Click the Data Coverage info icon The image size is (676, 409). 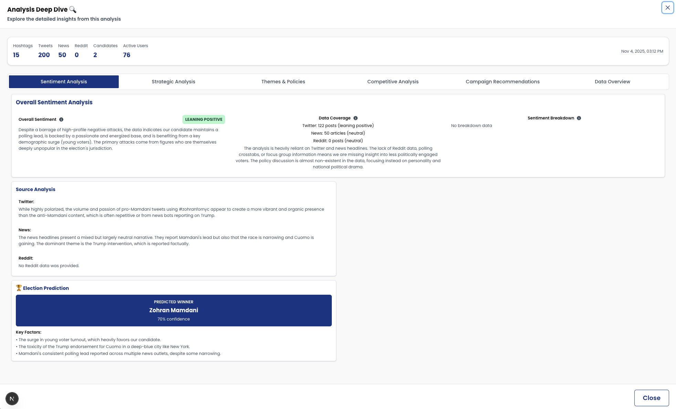tap(356, 118)
